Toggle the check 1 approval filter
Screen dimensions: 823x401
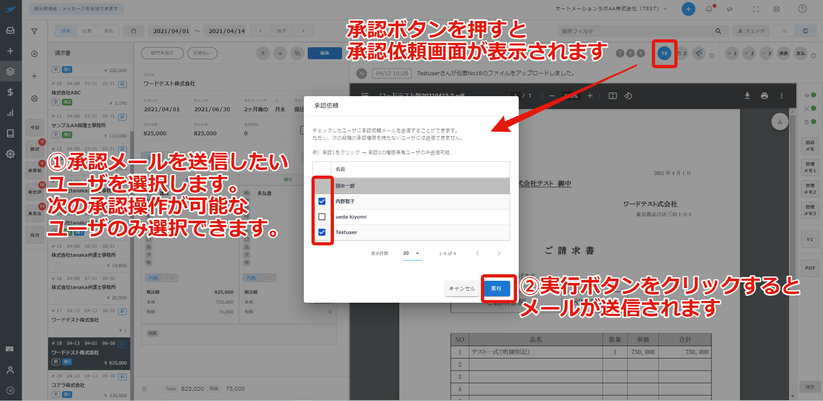click(732, 53)
